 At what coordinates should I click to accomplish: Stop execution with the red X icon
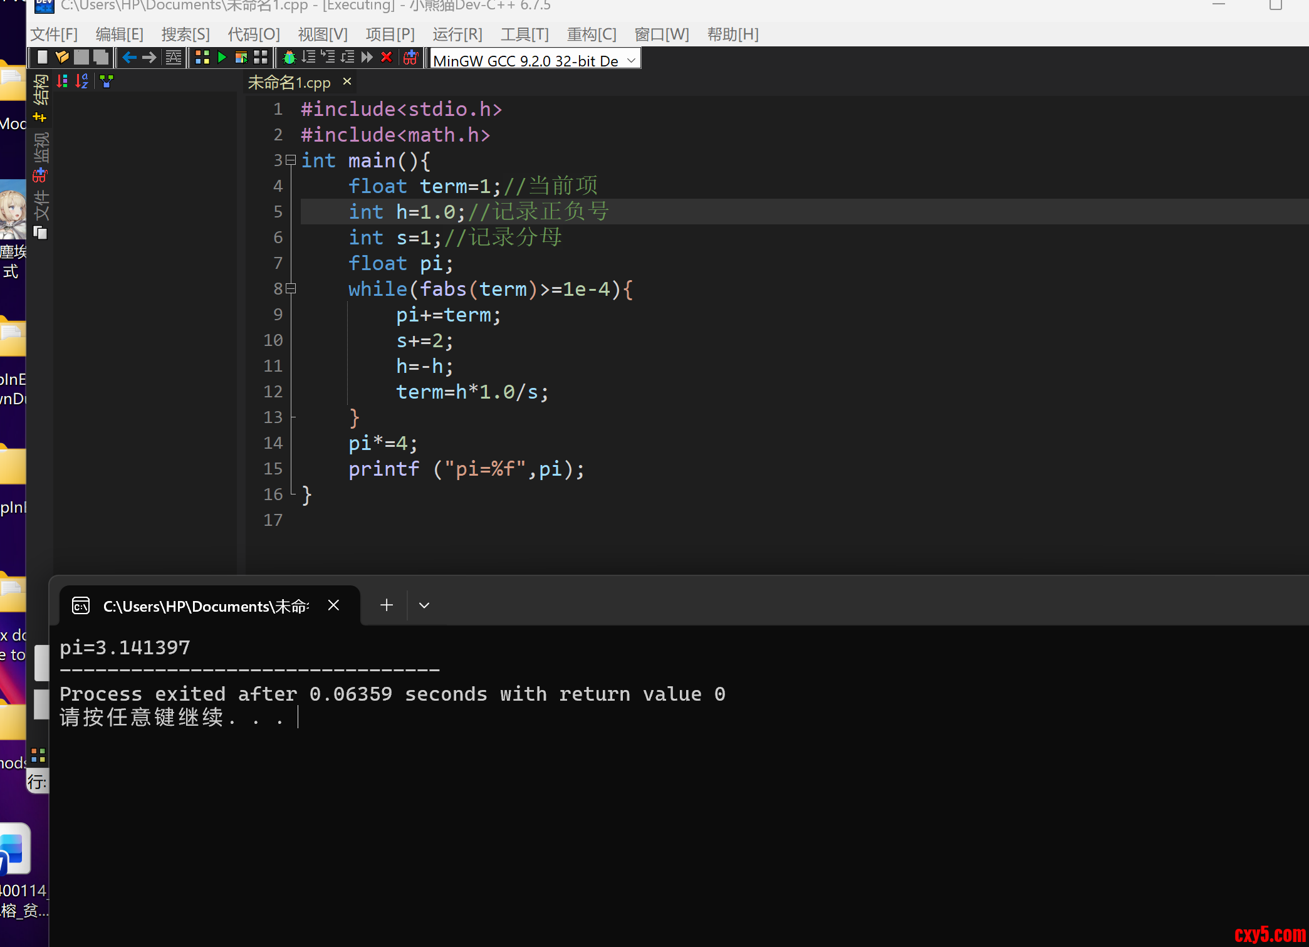(387, 58)
